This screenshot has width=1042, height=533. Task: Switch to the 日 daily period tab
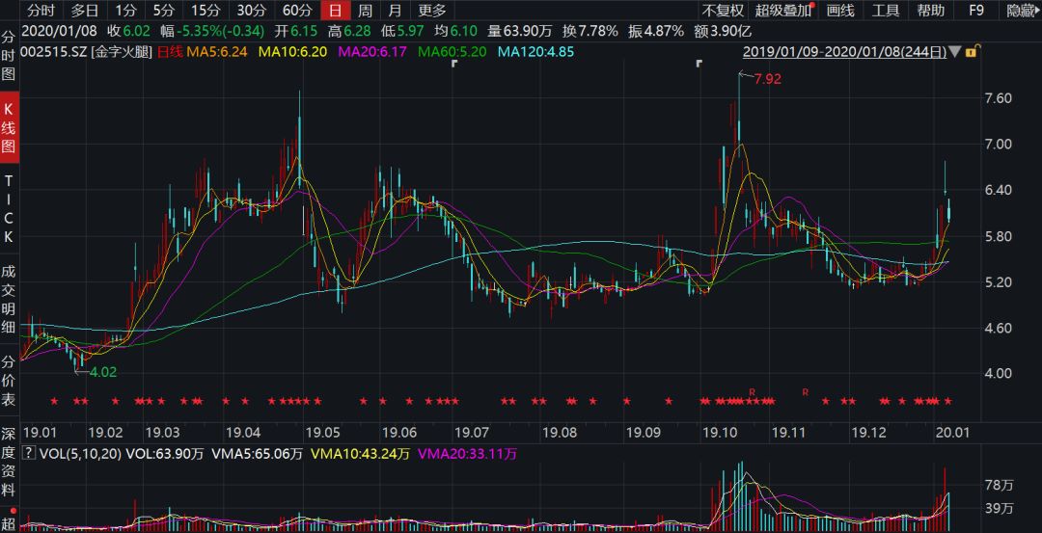(x=335, y=11)
